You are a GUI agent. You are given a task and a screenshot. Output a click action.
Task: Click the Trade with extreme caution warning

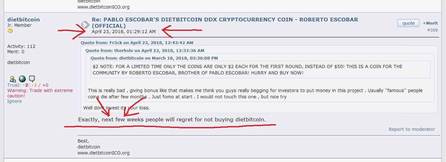[40, 93]
